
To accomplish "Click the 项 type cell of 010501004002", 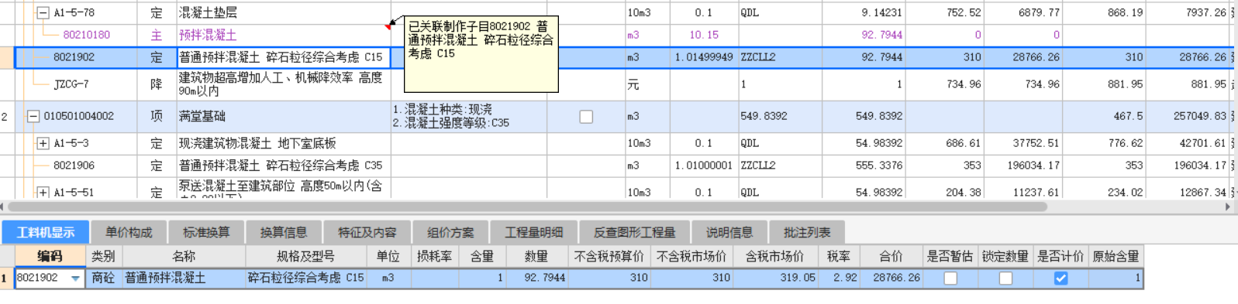I will pos(157,117).
